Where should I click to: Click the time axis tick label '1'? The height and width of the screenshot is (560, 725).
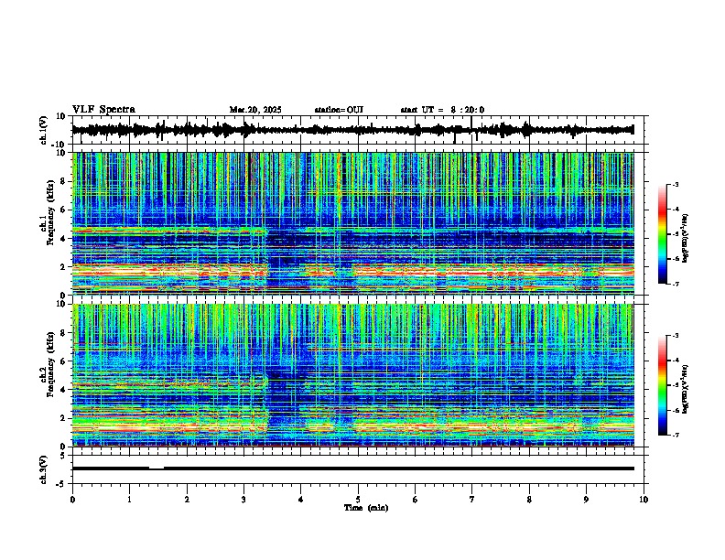click(129, 500)
